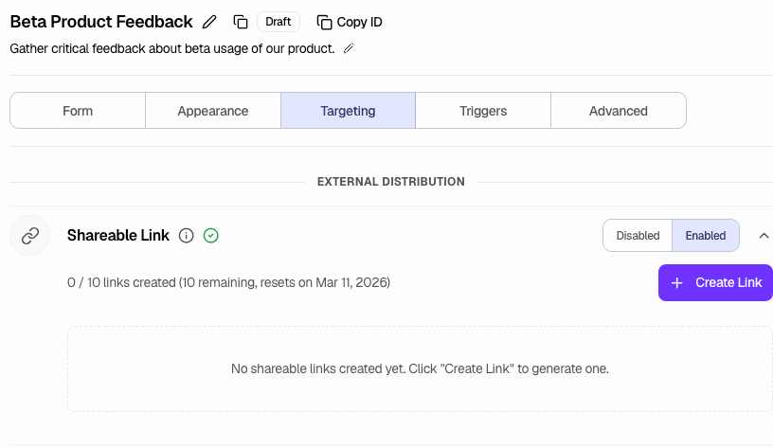Open the Appearance tab
The height and width of the screenshot is (448, 773).
(213, 111)
